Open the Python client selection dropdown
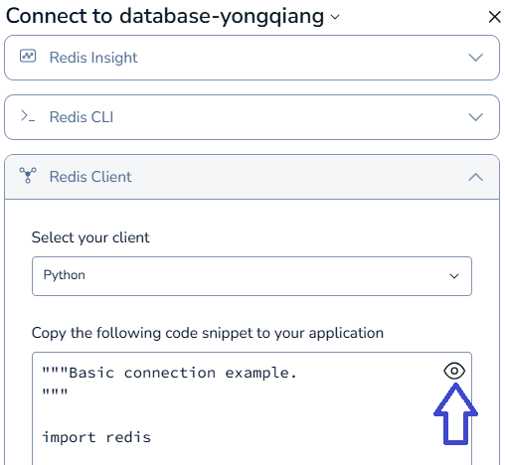Image resolution: width=505 pixels, height=465 pixels. [x=252, y=276]
